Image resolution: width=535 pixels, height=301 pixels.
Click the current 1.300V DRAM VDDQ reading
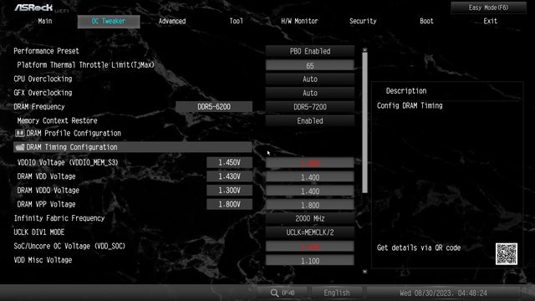[229, 191]
